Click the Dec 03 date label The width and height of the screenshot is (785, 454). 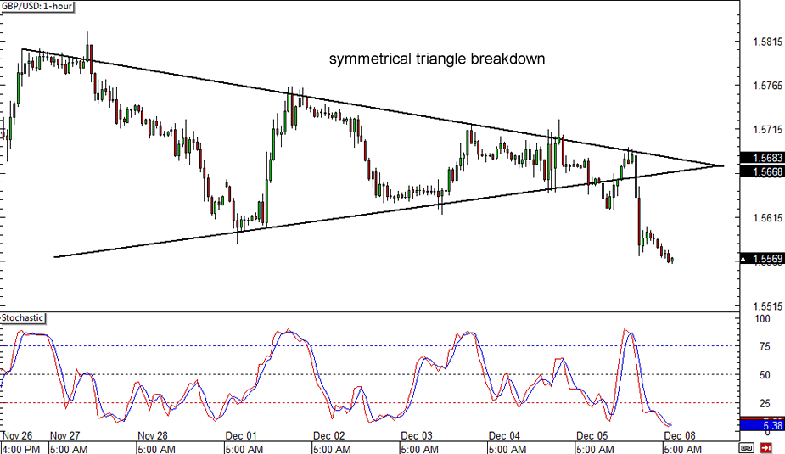417,435
